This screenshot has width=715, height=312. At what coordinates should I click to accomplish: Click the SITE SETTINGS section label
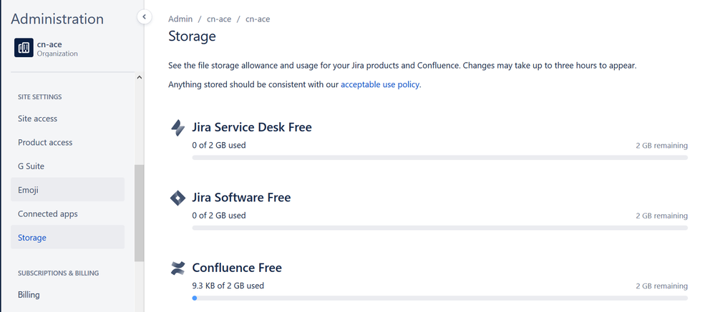click(39, 97)
